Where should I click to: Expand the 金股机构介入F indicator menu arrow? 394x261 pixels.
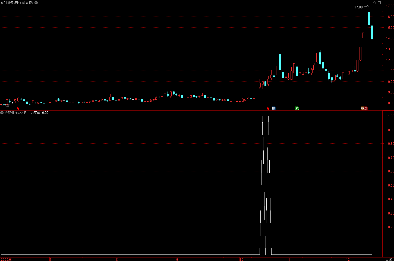(x=2, y=113)
